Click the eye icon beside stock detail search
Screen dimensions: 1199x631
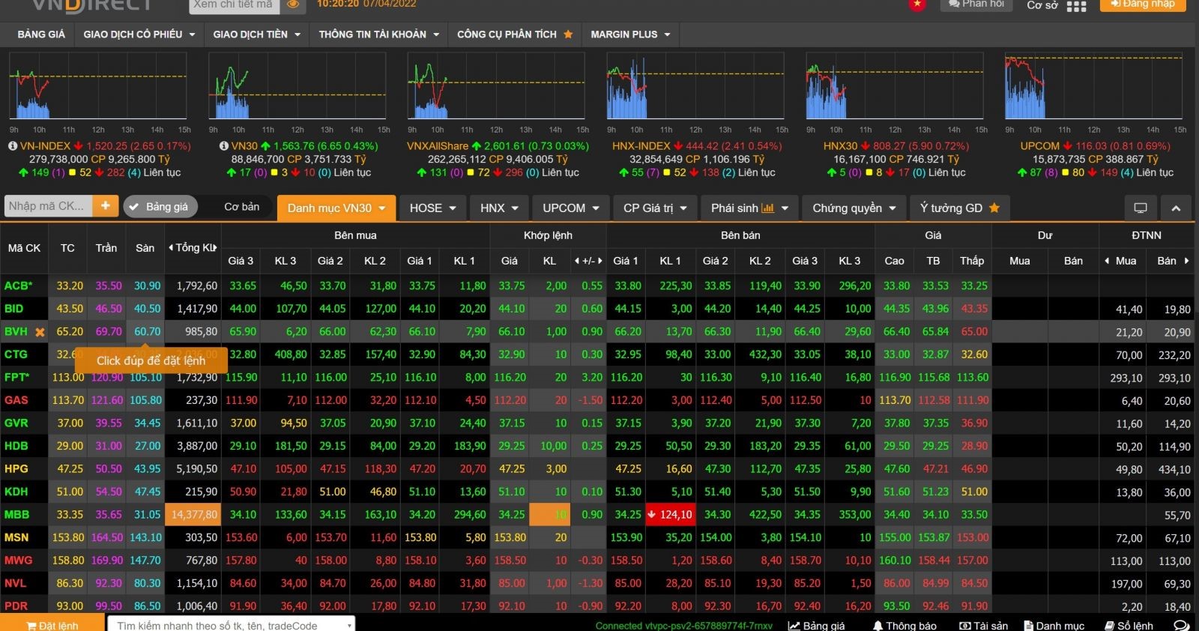coord(293,4)
